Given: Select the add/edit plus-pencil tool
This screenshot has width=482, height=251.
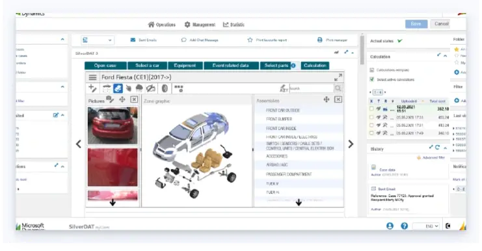Looking at the screenshot, I should click(x=92, y=88).
